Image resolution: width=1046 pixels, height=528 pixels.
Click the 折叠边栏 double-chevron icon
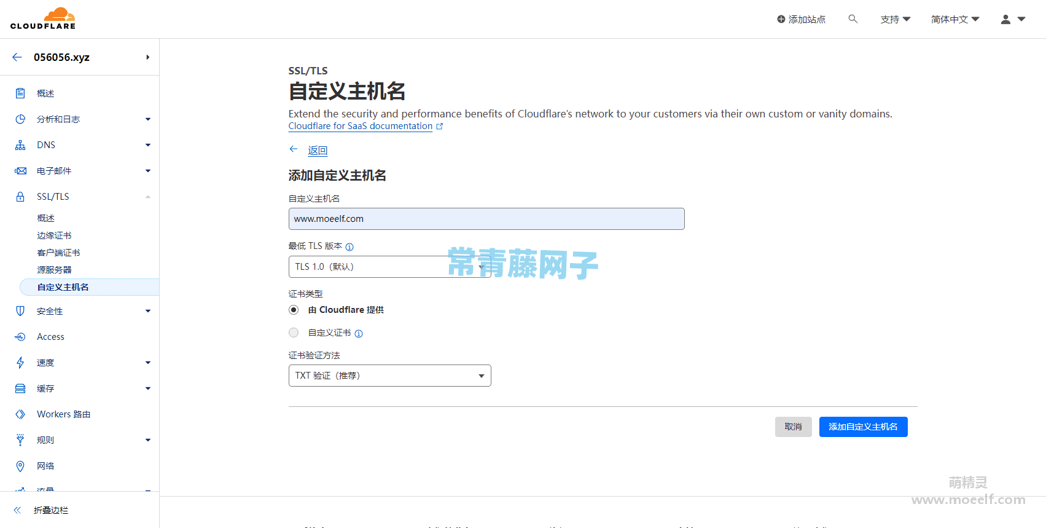point(17,510)
